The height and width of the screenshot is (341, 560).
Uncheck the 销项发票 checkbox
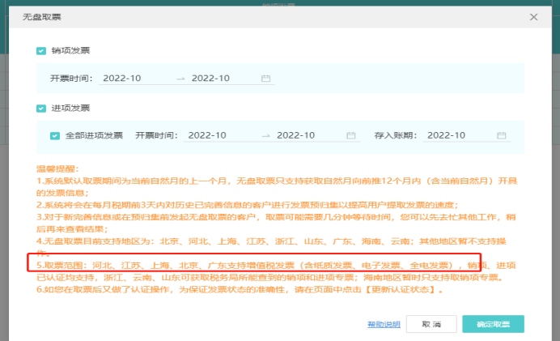pos(41,51)
